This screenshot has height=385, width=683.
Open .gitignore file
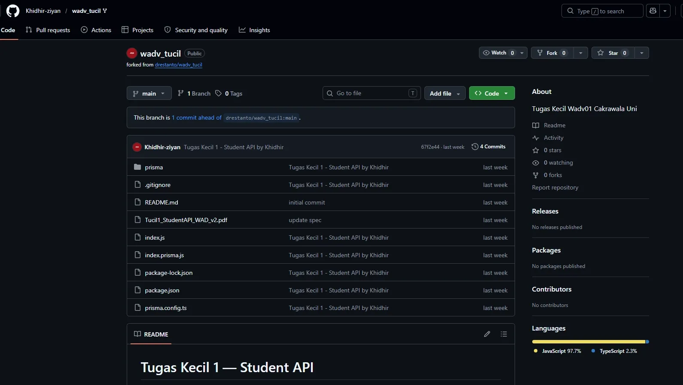tap(158, 185)
